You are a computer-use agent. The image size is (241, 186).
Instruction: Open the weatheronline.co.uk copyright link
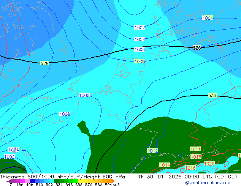coord(209,183)
